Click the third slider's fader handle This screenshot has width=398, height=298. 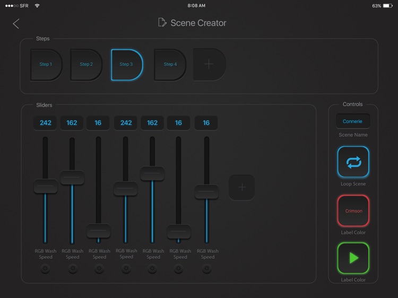[x=99, y=231]
